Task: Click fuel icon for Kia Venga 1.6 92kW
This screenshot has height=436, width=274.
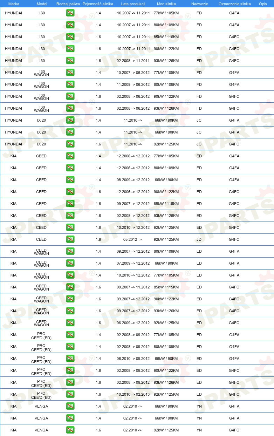Action: click(x=70, y=430)
